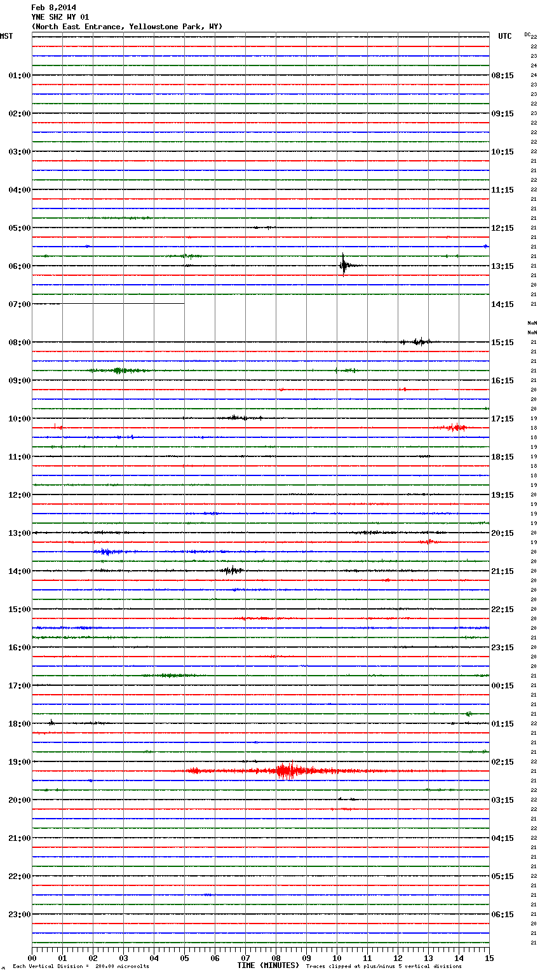Click the 23:15 UTC time label
Image resolution: width=540 pixels, height=975 pixels.
click(x=503, y=648)
